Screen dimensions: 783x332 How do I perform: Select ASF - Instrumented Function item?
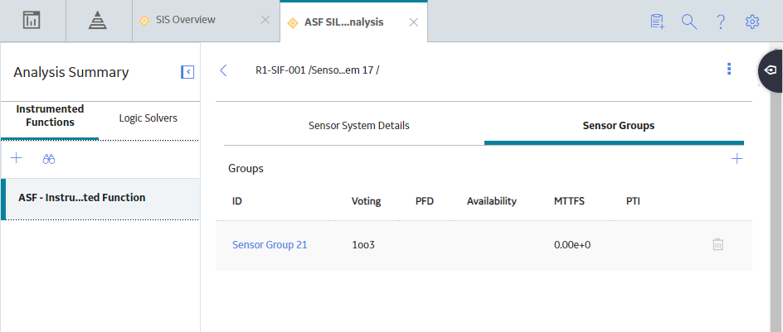click(x=100, y=199)
